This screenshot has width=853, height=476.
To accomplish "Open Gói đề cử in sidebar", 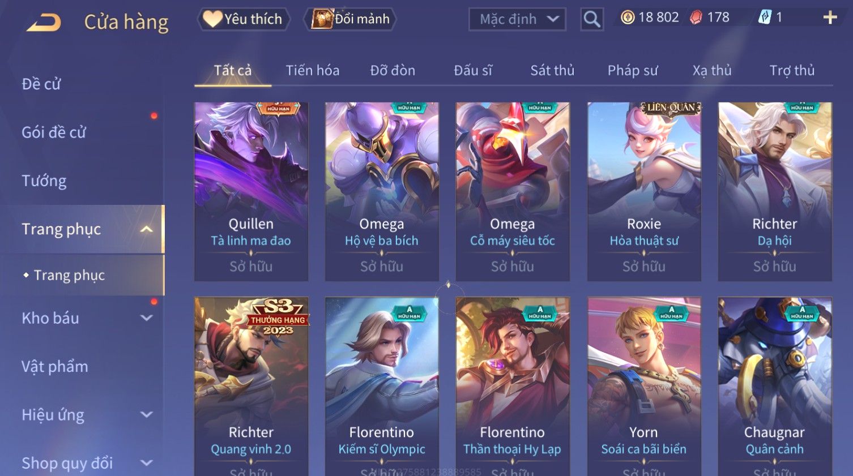I will [54, 132].
